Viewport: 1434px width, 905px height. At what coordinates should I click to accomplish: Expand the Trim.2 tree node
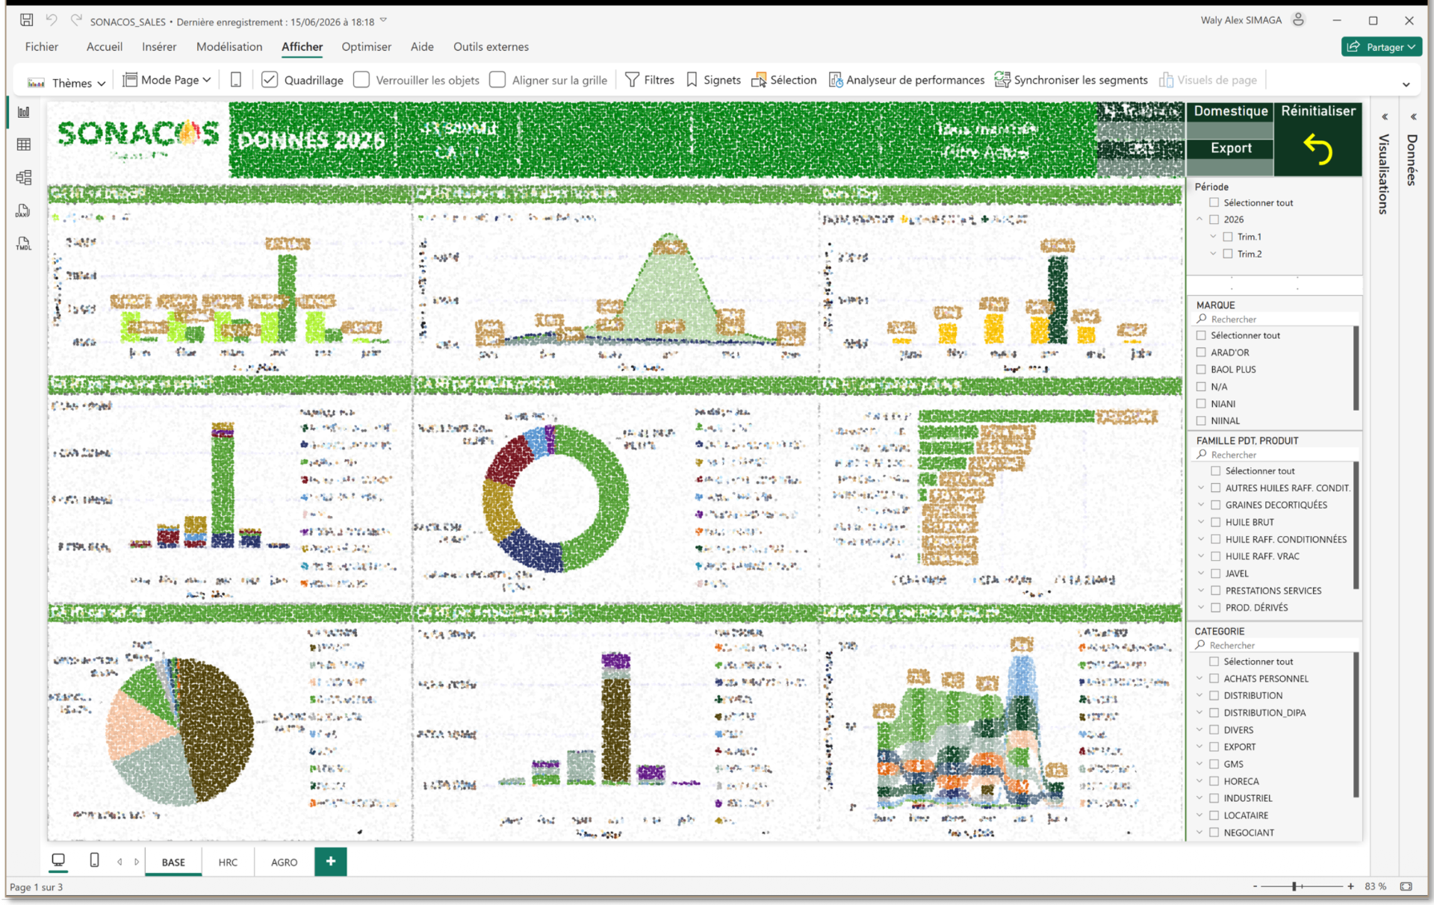click(1214, 254)
